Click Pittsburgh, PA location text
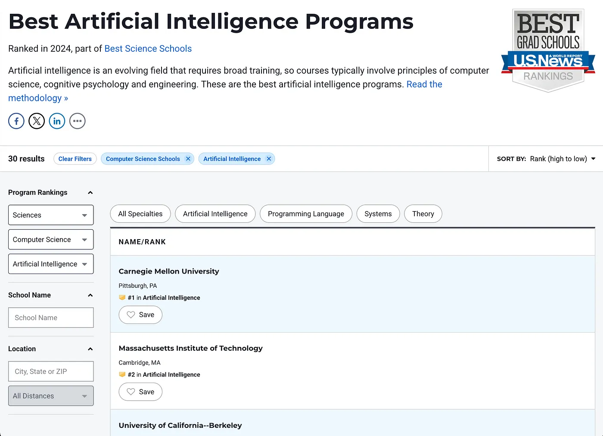This screenshot has width=603, height=436. [x=138, y=286]
